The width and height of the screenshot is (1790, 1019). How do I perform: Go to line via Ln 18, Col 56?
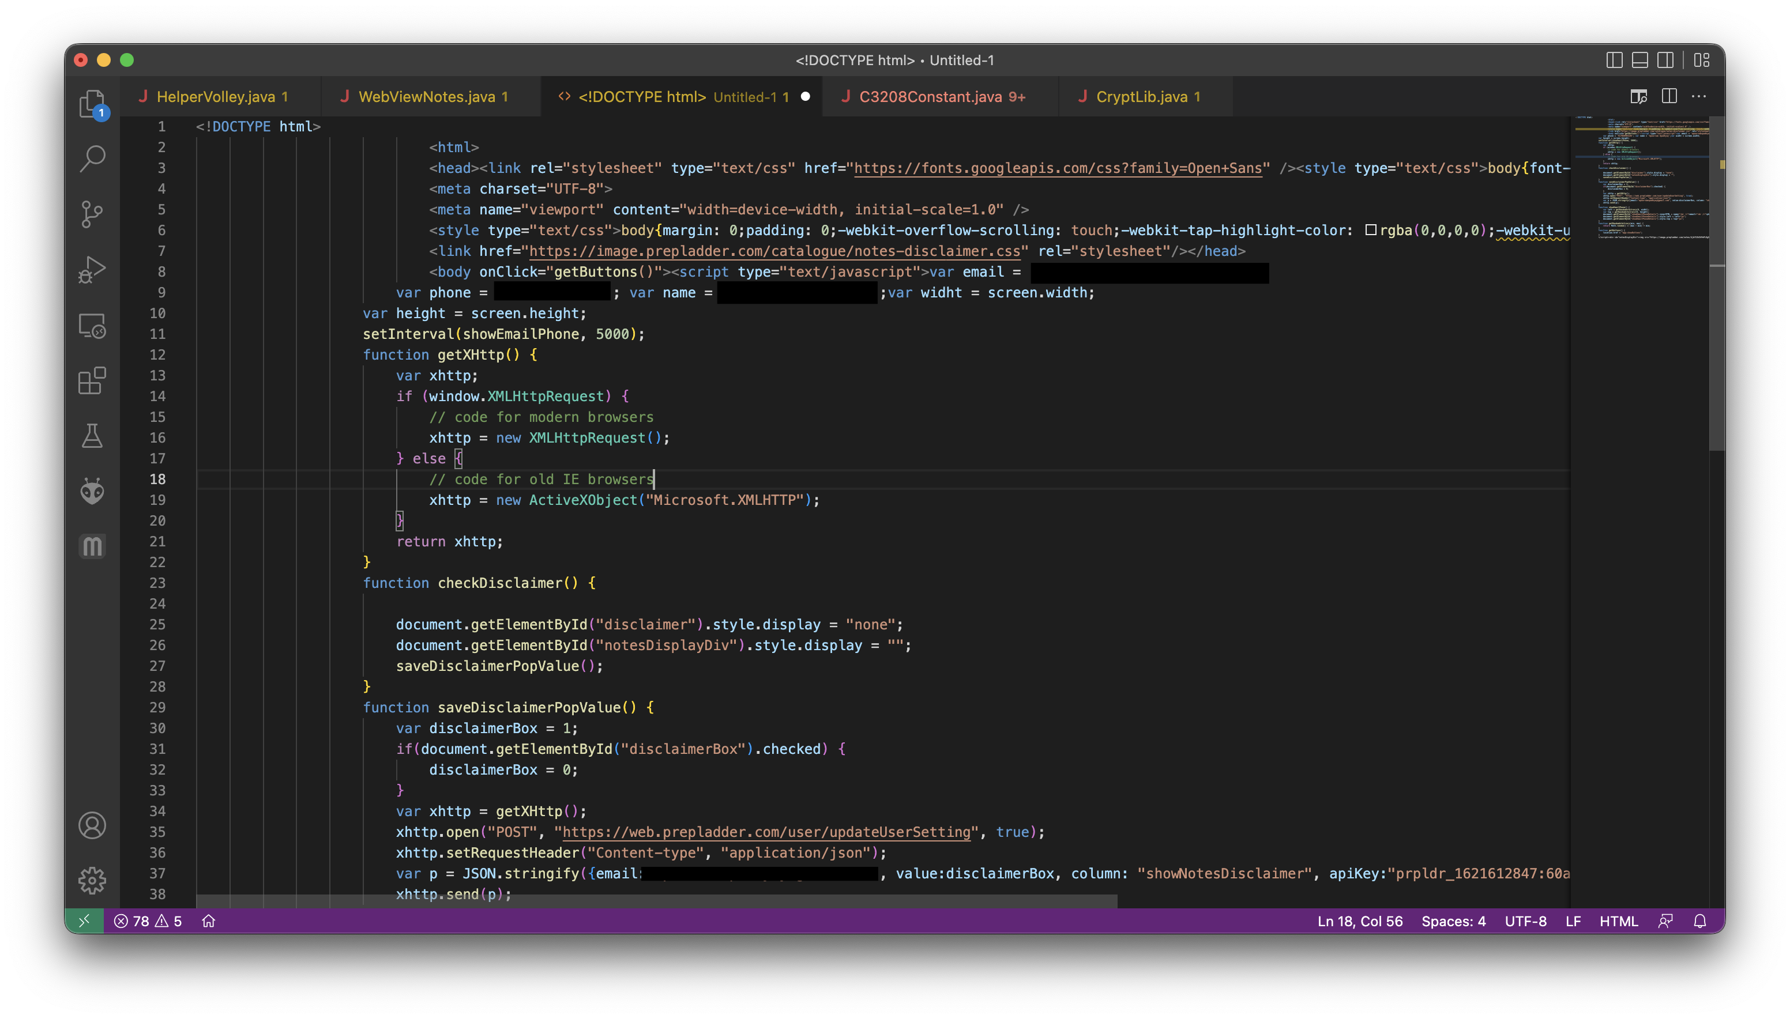(x=1359, y=921)
